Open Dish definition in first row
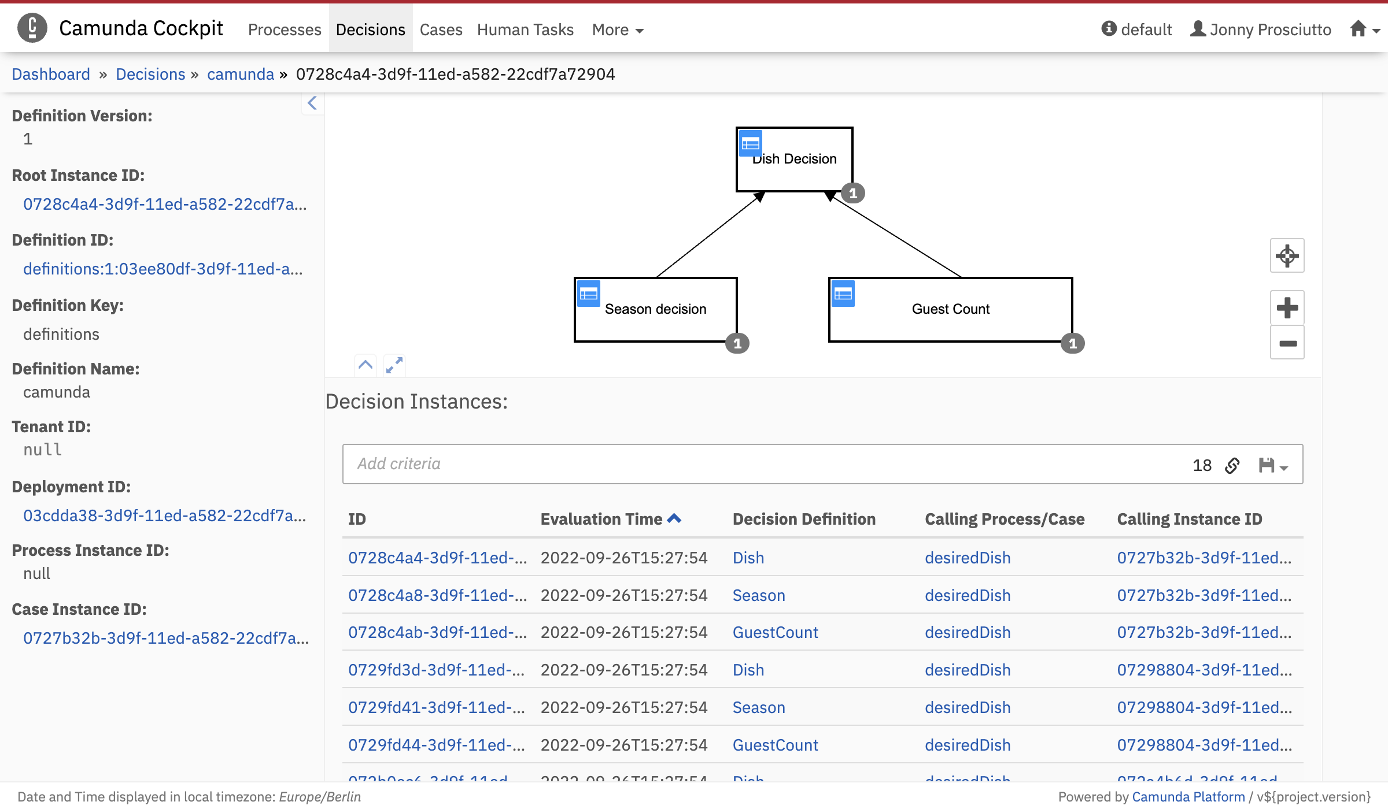This screenshot has width=1388, height=809. 748,558
